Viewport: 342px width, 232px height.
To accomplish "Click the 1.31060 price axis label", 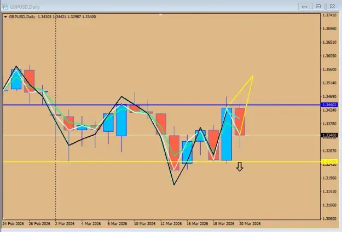I will pos(329,205).
